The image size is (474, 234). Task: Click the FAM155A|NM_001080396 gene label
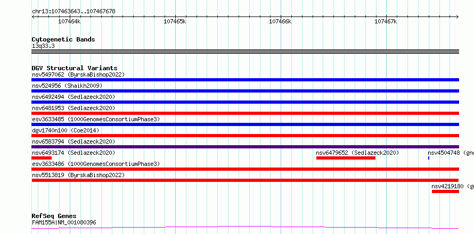pyautogui.click(x=64, y=222)
